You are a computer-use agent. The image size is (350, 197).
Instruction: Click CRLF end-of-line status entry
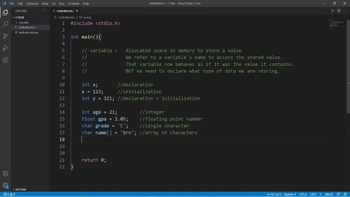click(313, 194)
